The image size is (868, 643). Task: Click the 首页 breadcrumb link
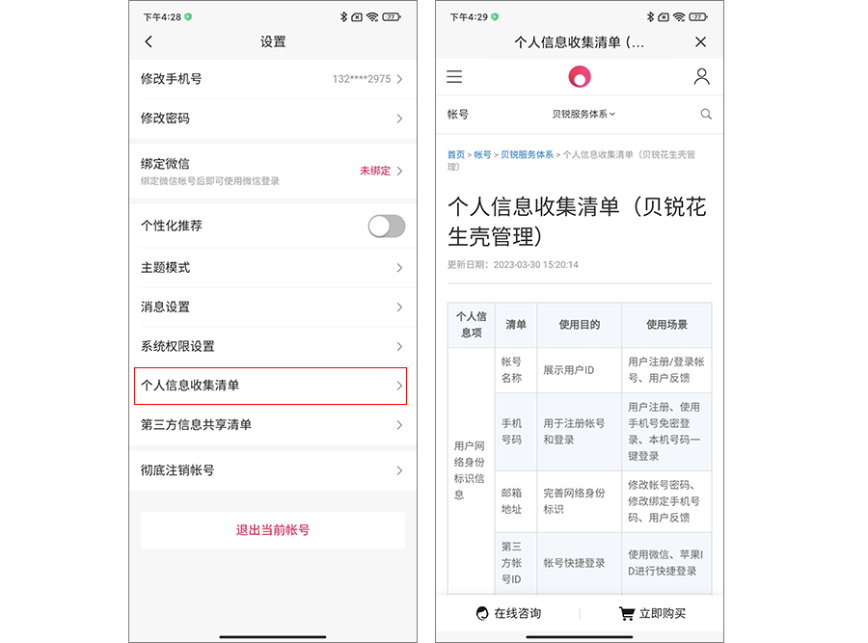pyautogui.click(x=455, y=155)
